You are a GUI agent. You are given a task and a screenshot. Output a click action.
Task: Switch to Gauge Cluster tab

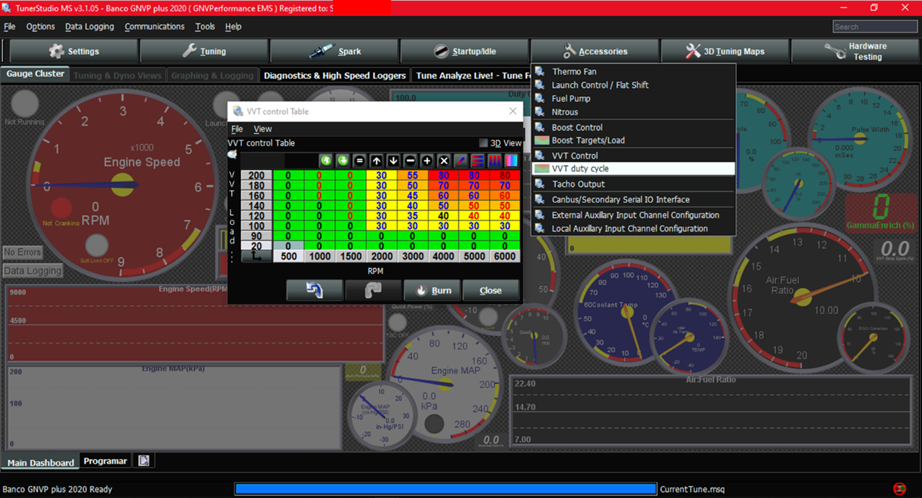(36, 74)
